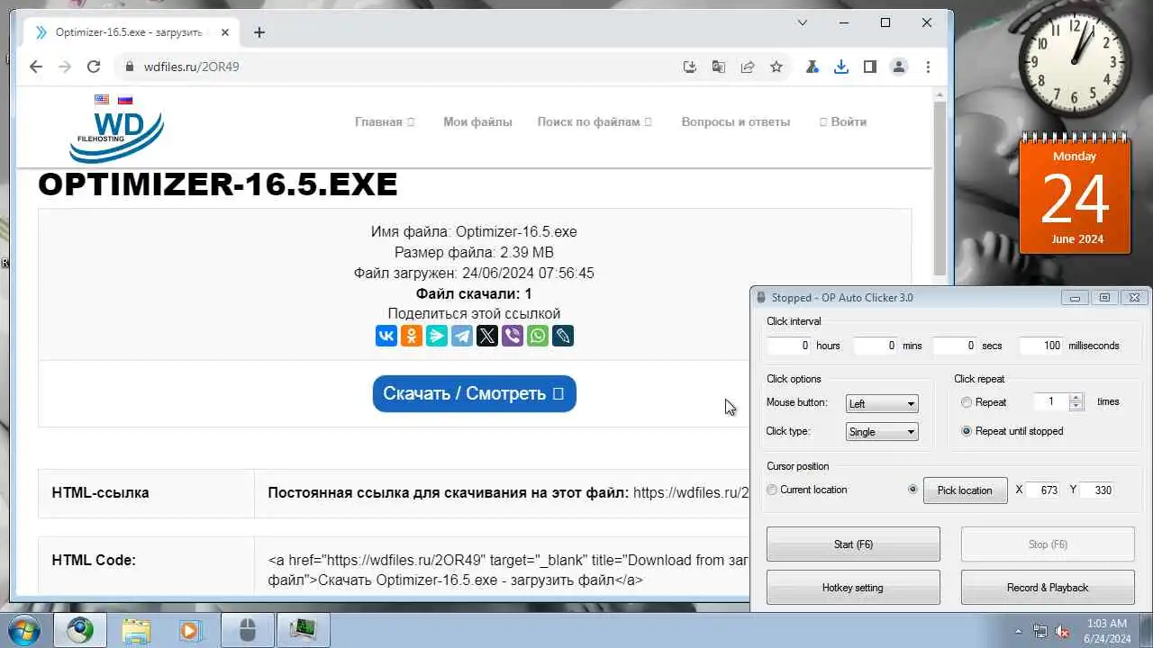Open Record & Playback
Viewport: 1153px width, 648px height.
click(1048, 588)
